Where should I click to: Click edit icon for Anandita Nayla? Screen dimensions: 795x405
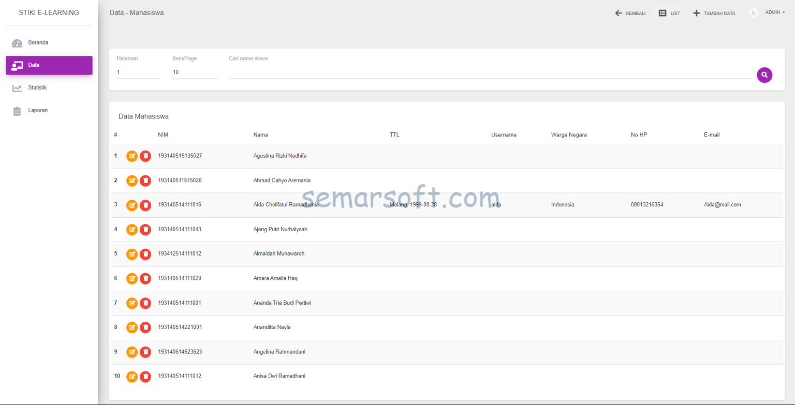(132, 327)
